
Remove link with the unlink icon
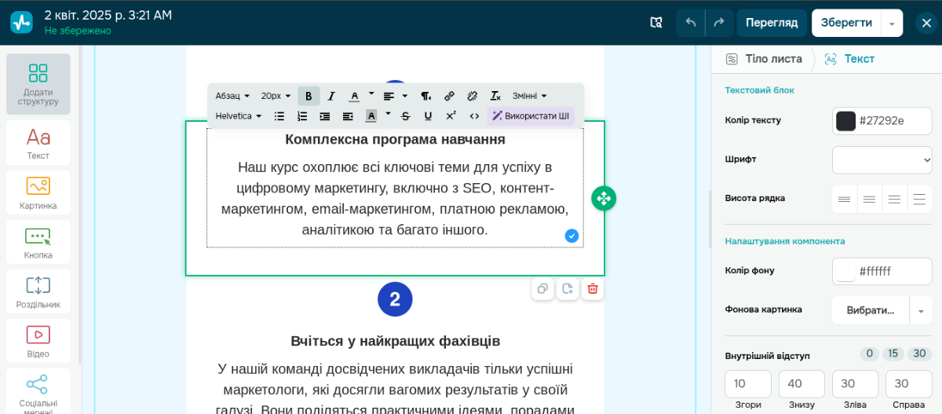pos(472,96)
